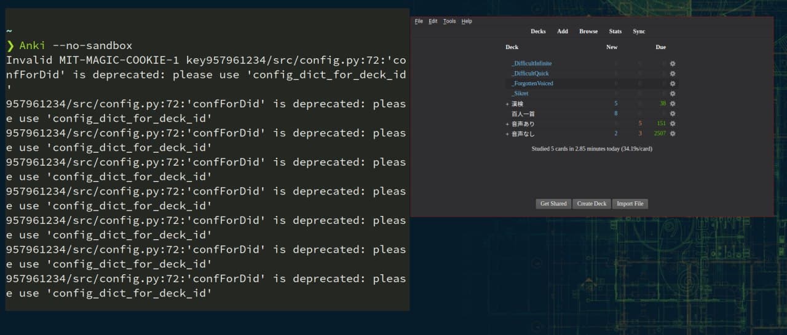Expand the 音声なし deck subtree
Image resolution: width=787 pixels, height=335 pixels.
pyautogui.click(x=507, y=133)
